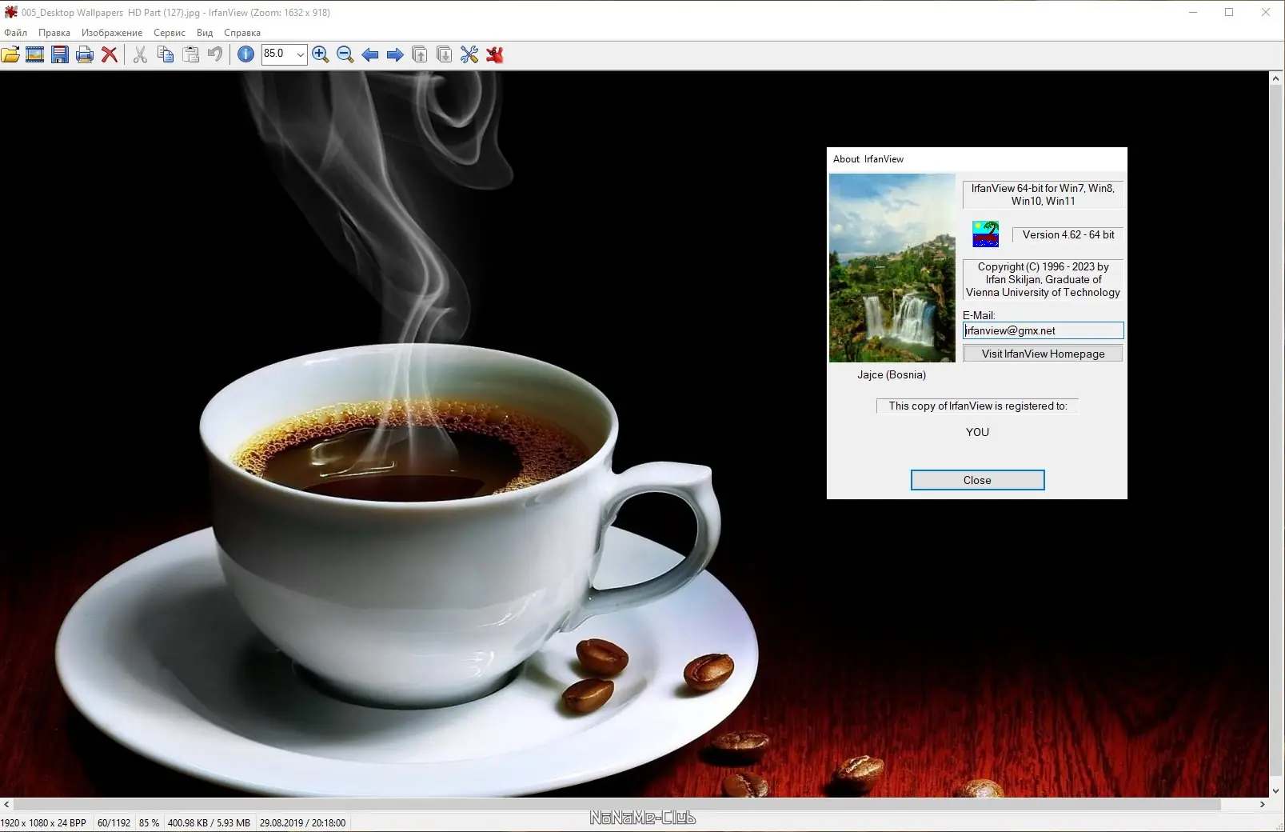Click the 'YOU' registered name text
The width and height of the screenshot is (1285, 832).
pos(977,432)
